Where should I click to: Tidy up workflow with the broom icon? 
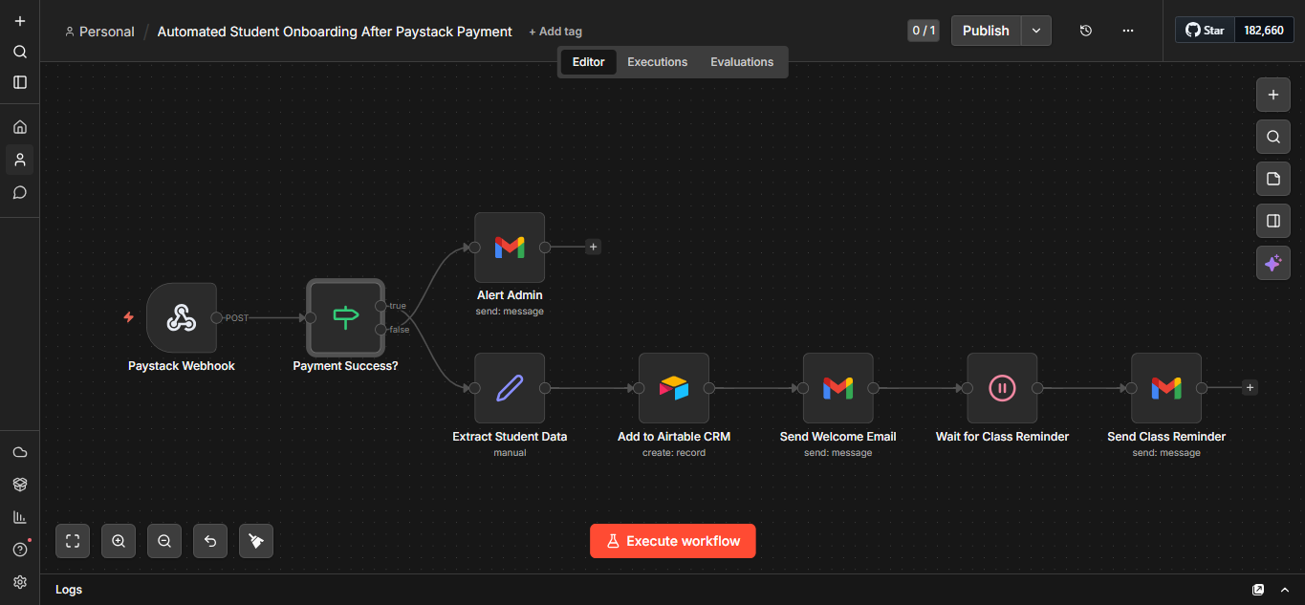pos(256,541)
